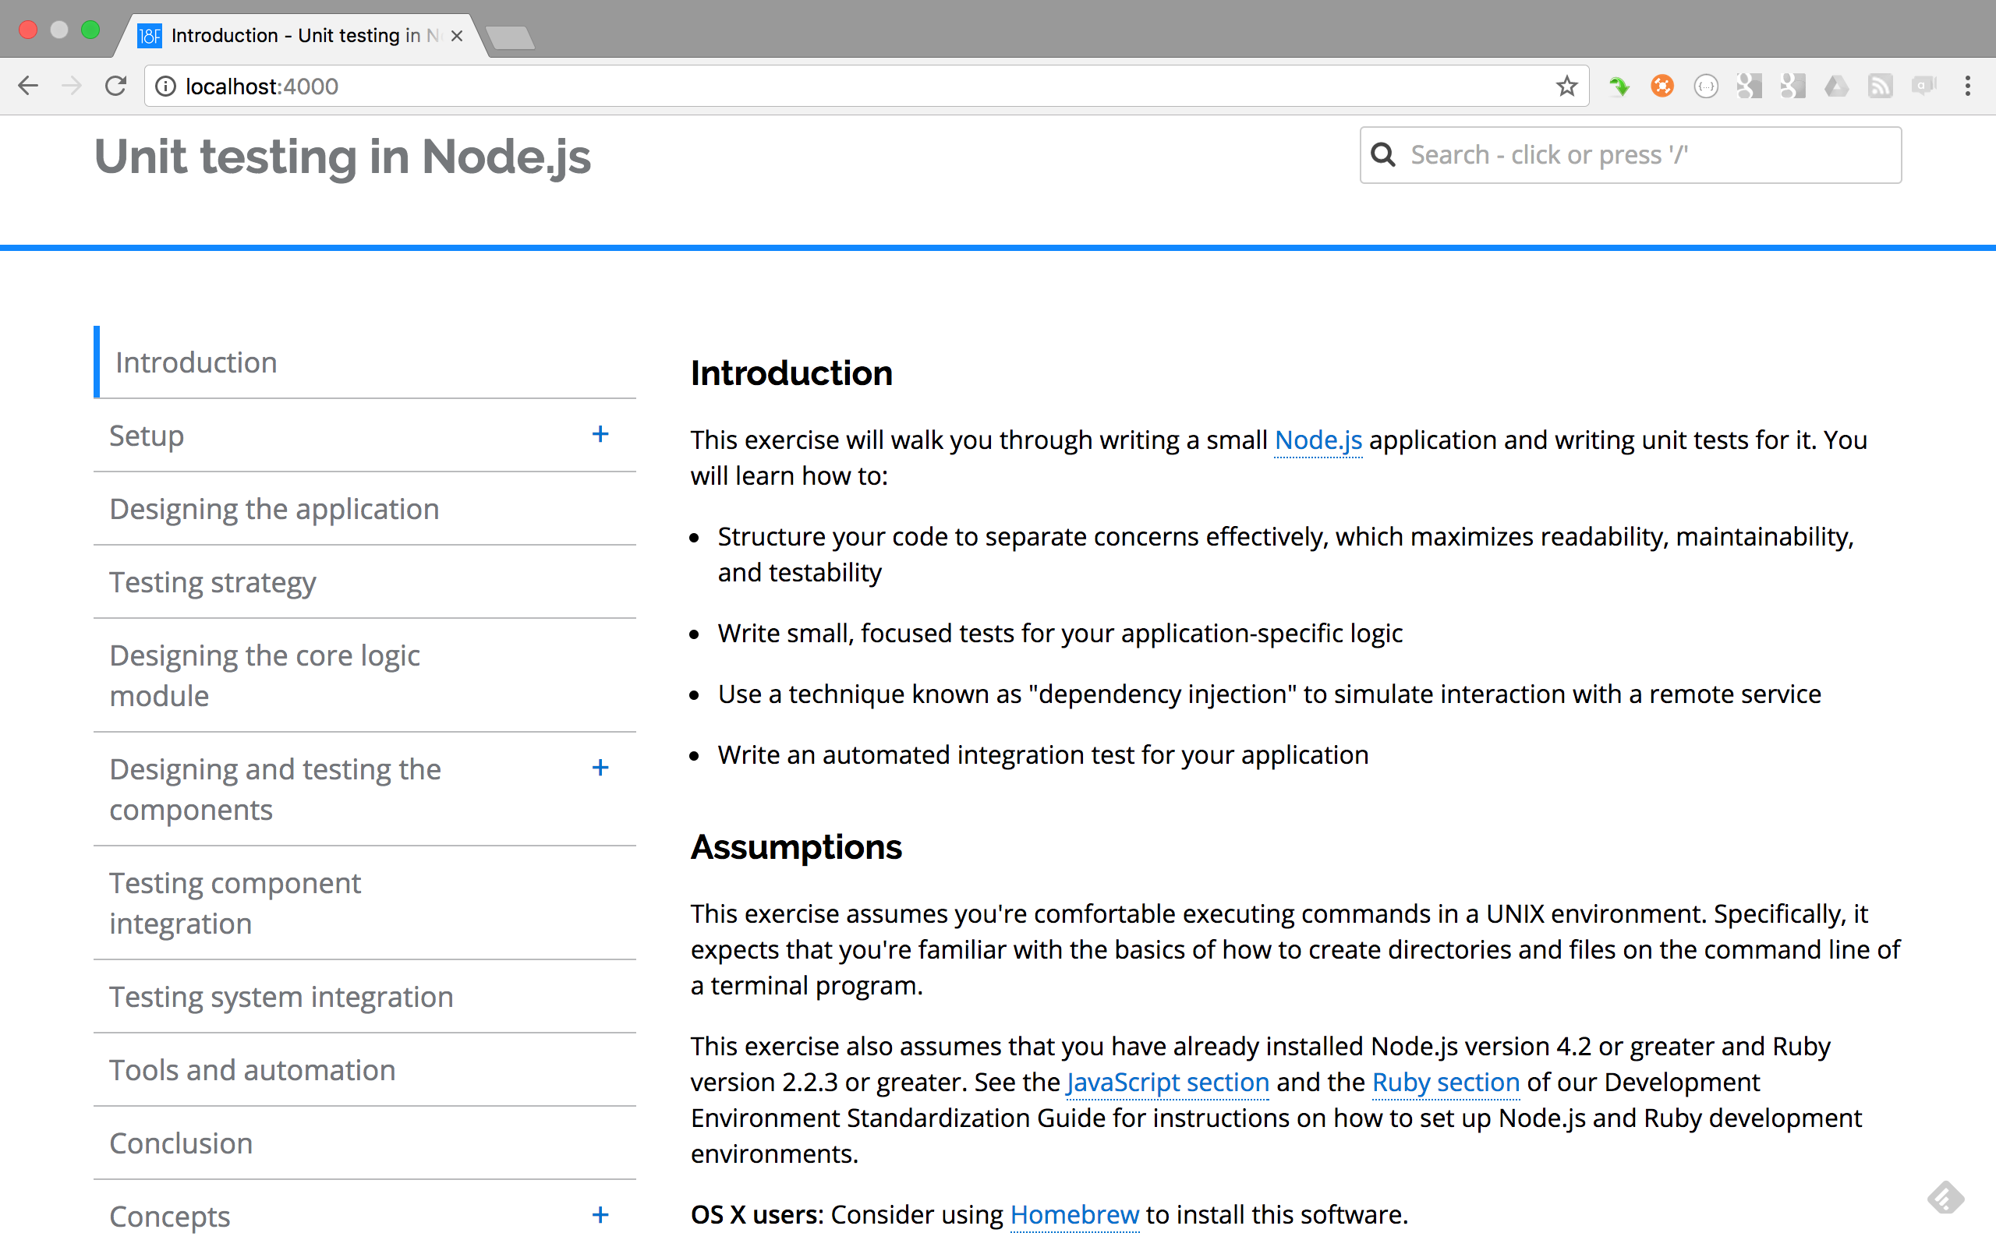1996x1247 pixels.
Task: Click the green curved arrow extension icon
Action: (x=1619, y=86)
